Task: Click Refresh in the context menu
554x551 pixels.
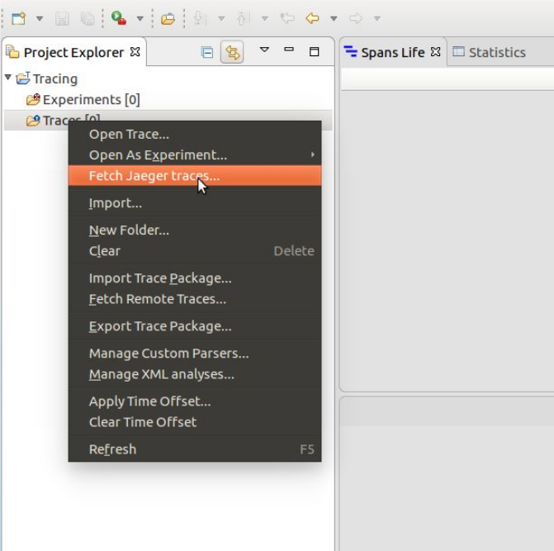Action: 195,449
